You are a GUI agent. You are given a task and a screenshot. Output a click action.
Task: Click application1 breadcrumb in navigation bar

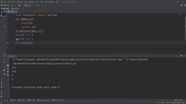tap(6, 8)
